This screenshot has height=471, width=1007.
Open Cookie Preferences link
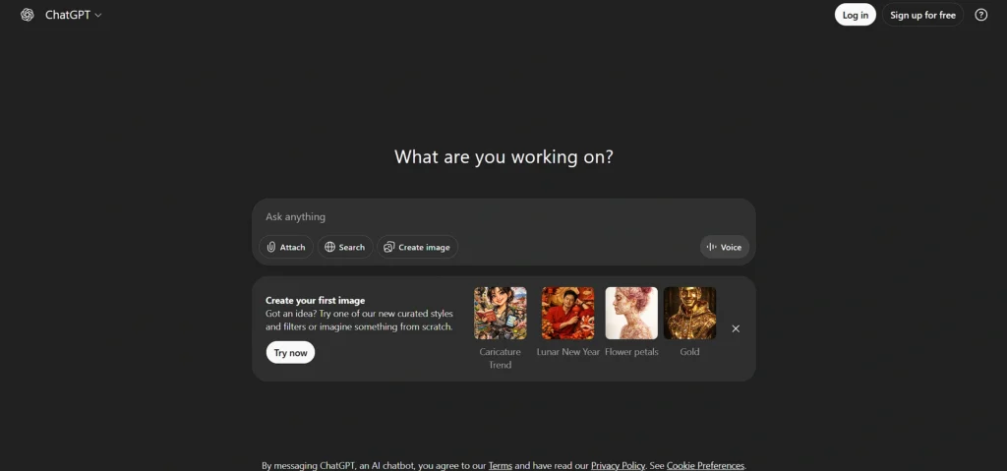705,465
